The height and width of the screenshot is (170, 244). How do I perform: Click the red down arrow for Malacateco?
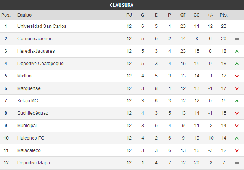(237, 150)
